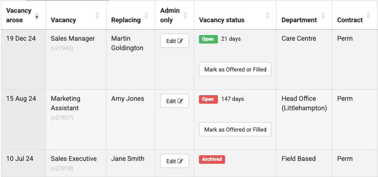Select the Sales Manager vacancy title

(x=73, y=38)
